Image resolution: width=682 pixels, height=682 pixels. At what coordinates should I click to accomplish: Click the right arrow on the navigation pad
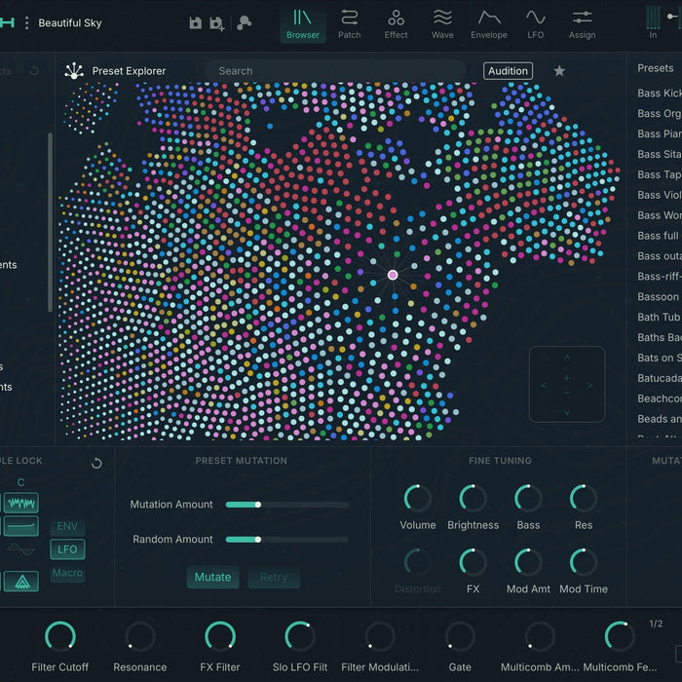[x=589, y=386]
